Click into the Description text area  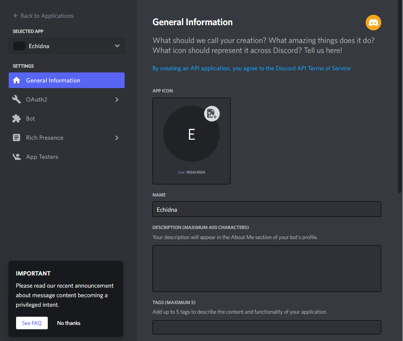point(267,269)
